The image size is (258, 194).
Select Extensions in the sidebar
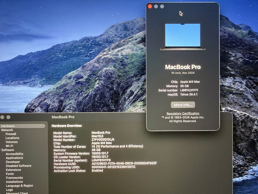click(14, 170)
